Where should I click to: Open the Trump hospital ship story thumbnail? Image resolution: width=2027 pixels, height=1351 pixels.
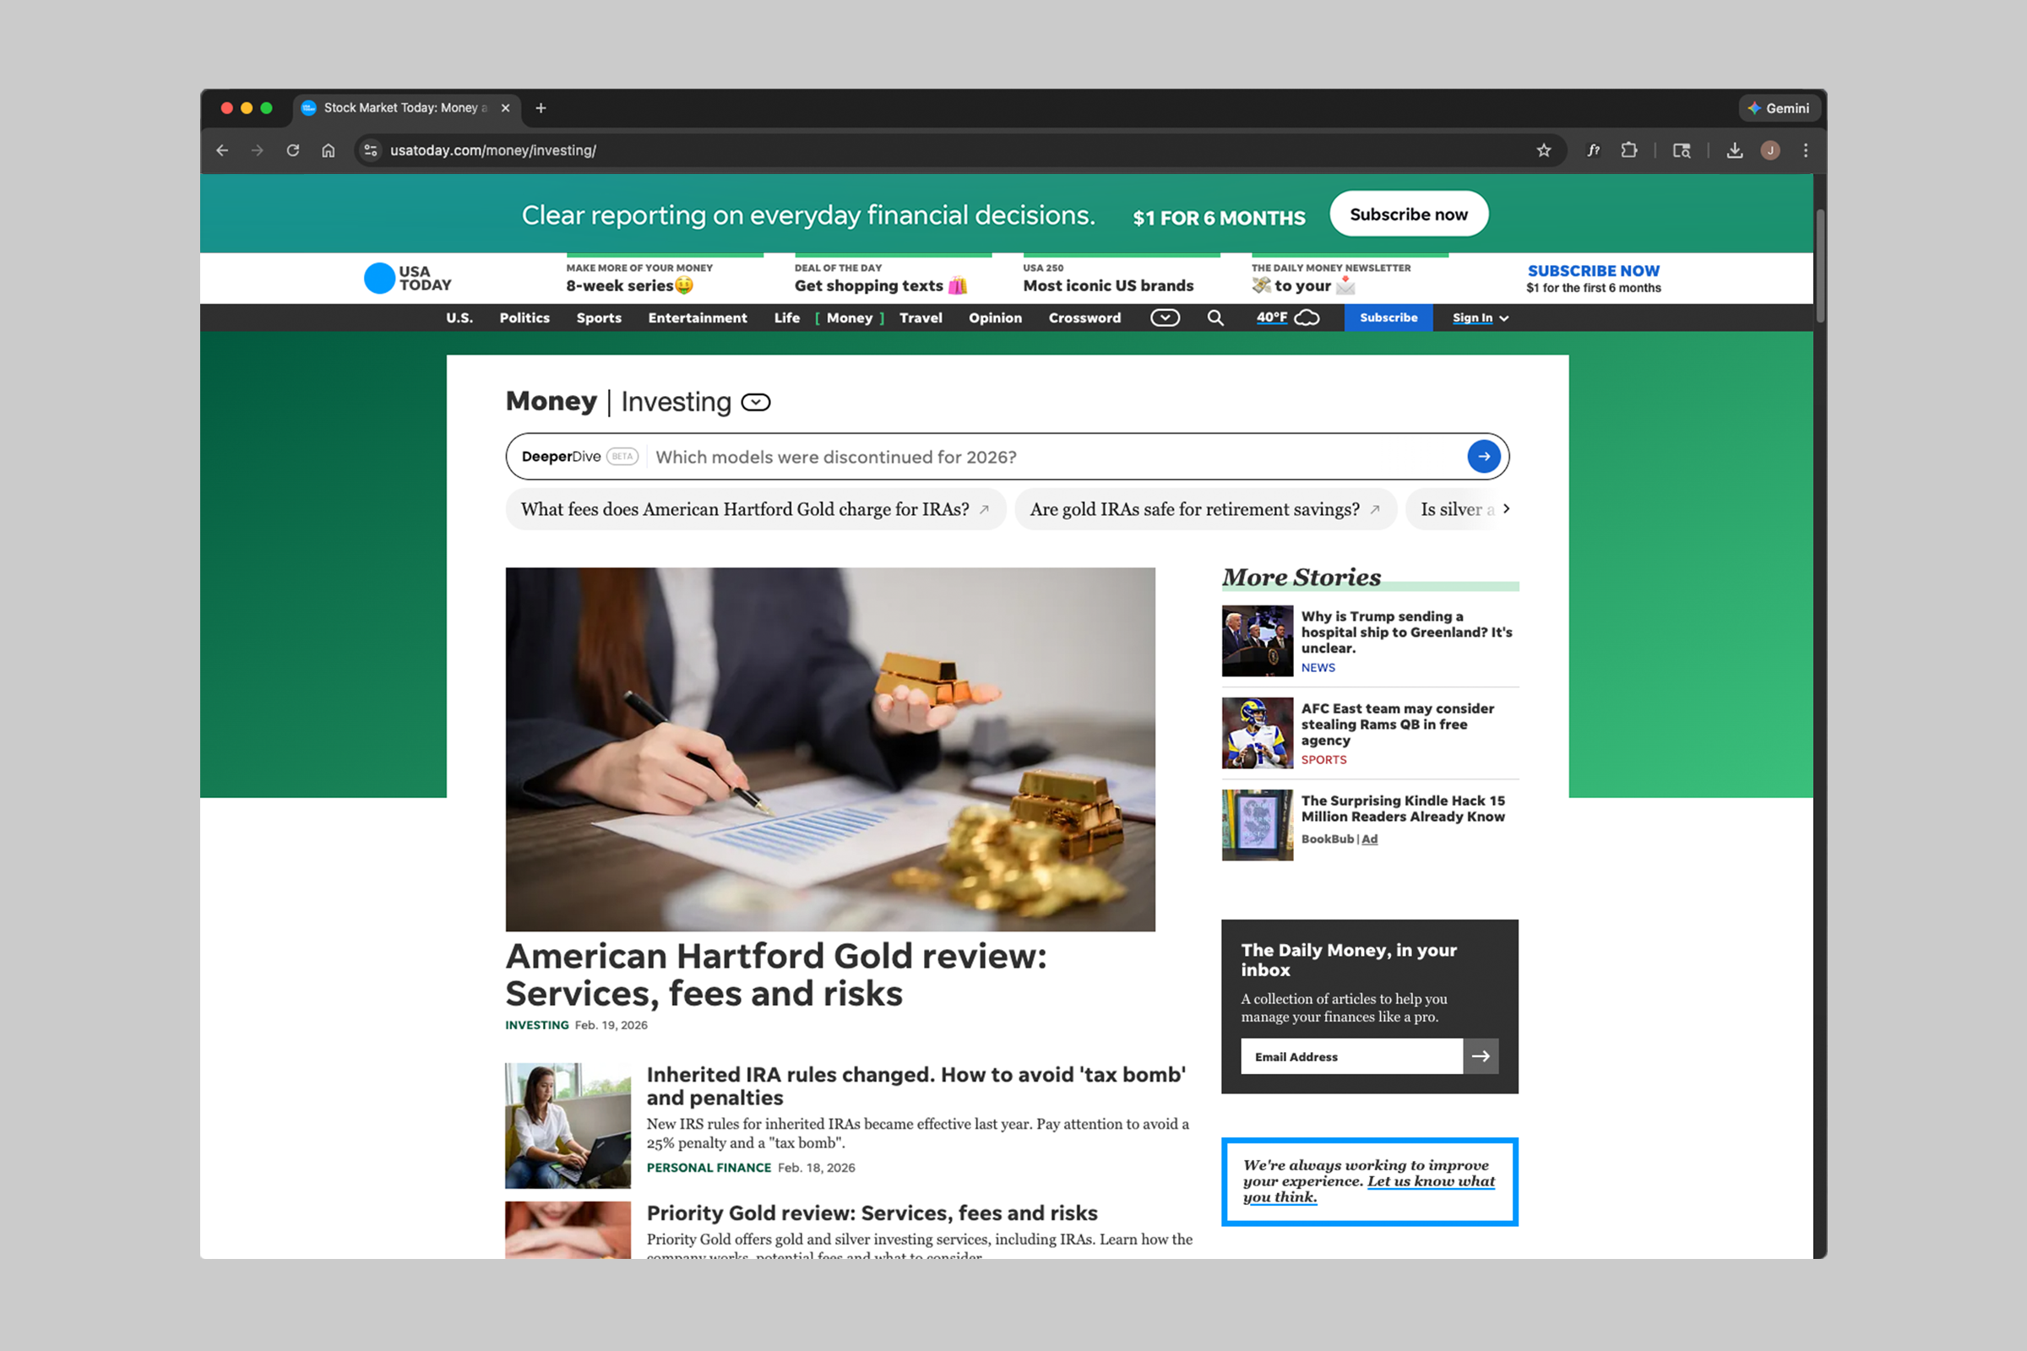1257,641
